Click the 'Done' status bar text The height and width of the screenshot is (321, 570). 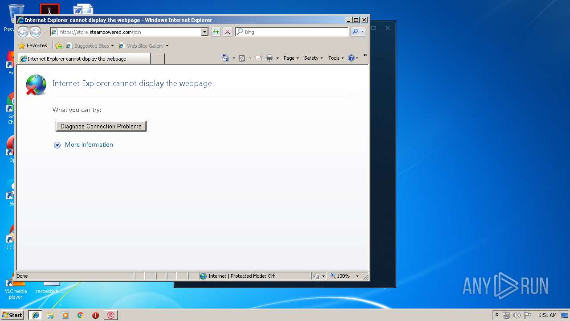coord(22,276)
